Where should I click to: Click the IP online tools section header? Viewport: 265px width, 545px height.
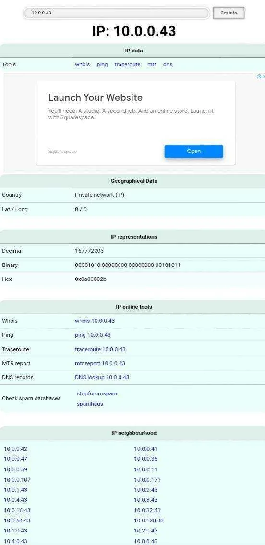134,307
